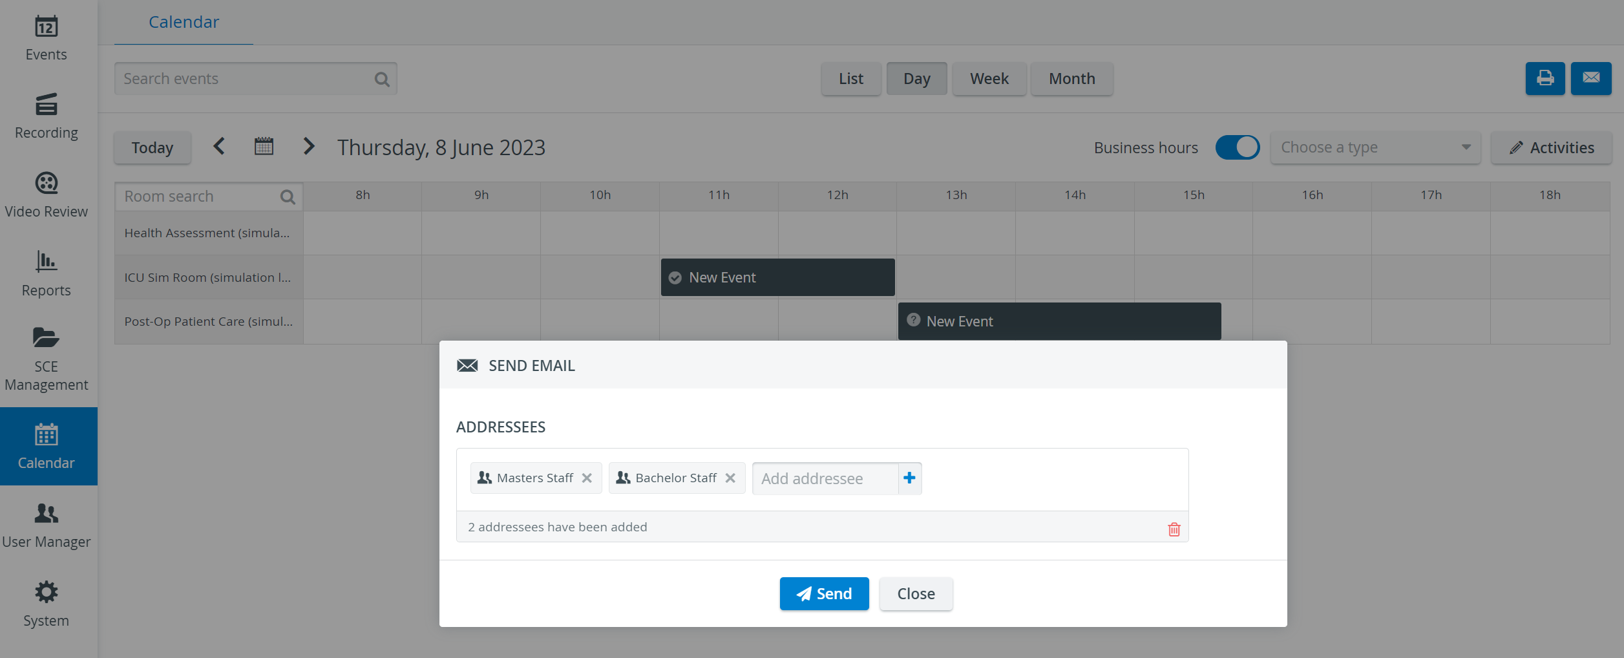Viewport: 1624px width, 658px height.
Task: Click the Activities button
Action: point(1551,147)
